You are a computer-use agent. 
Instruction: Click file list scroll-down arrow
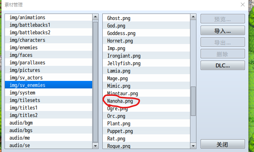(193, 146)
